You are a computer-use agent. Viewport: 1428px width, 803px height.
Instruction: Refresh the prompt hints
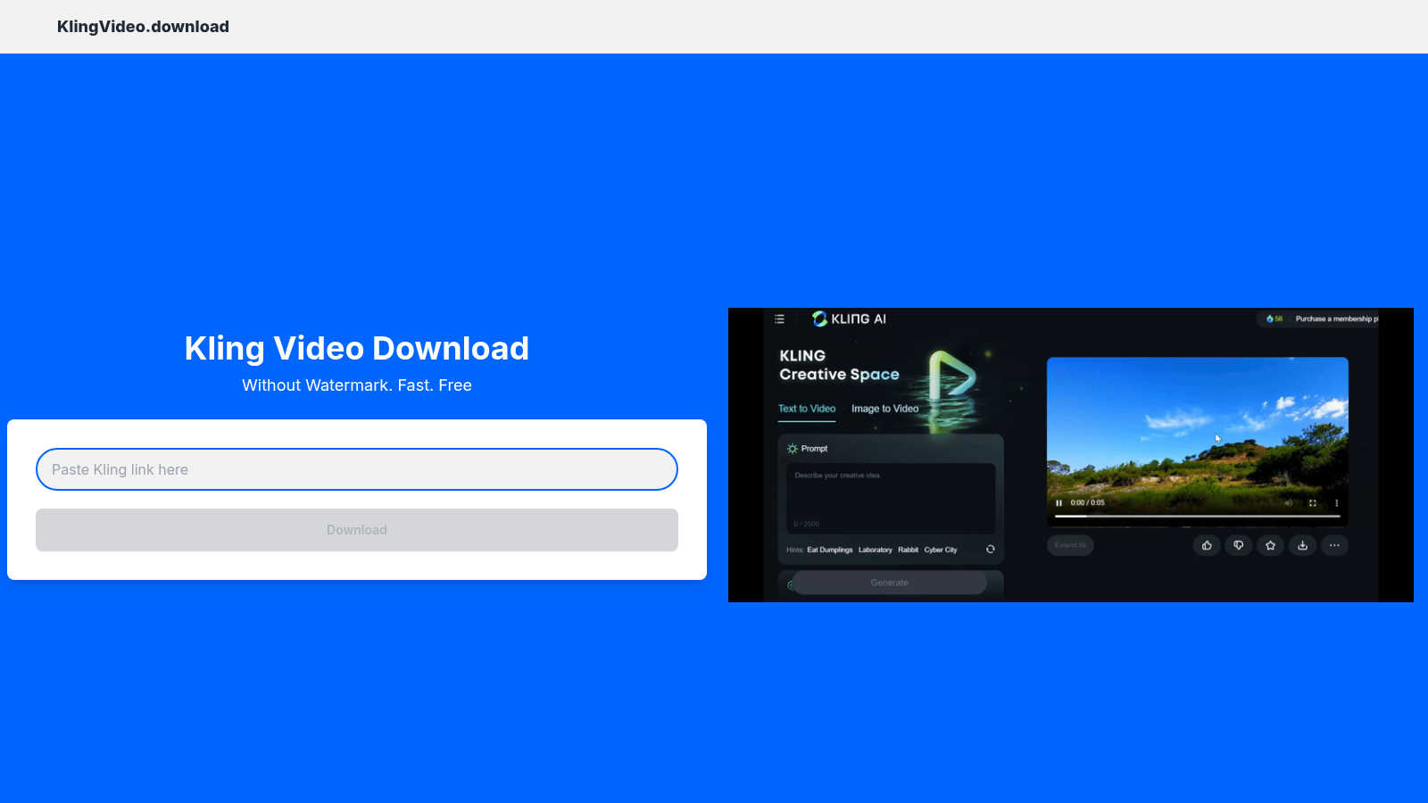[990, 549]
